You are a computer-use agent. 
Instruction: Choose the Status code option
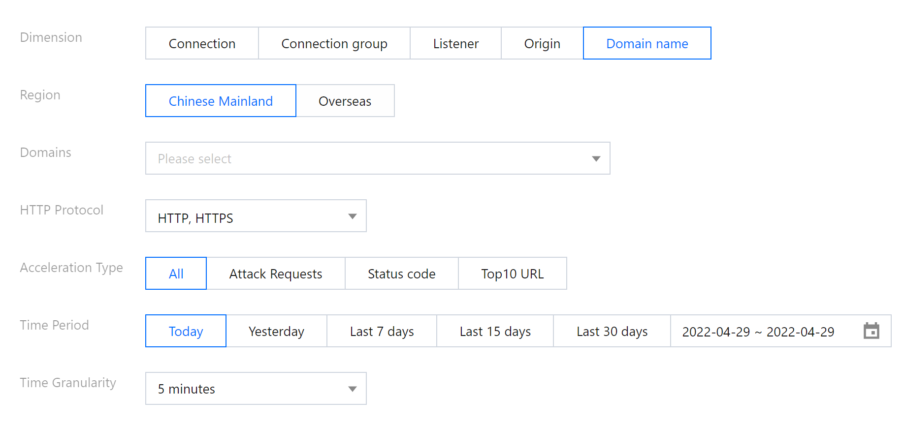coord(401,274)
